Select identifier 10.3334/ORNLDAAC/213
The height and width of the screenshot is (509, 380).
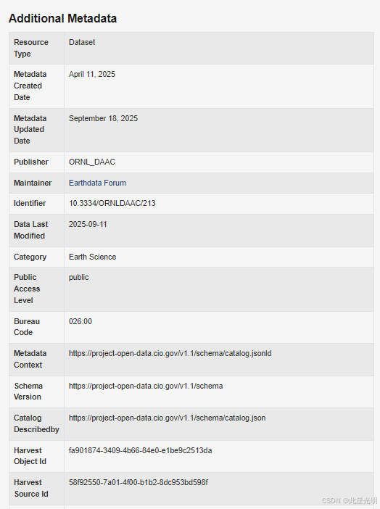click(112, 203)
